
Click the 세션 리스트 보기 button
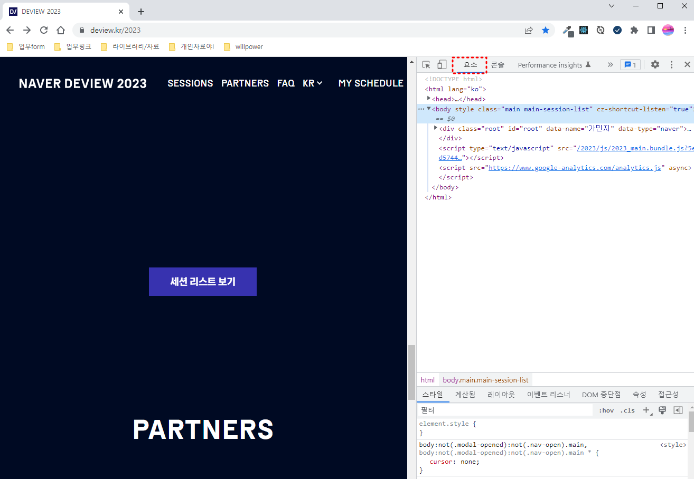pos(203,282)
